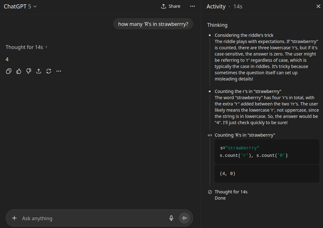Open the ChatGPT 5 model selector dropdown
323x228 pixels.
tap(20, 6)
